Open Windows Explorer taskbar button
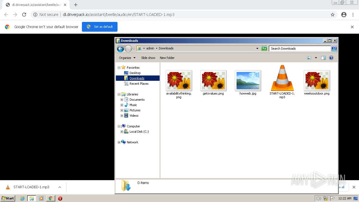 (x=32, y=198)
